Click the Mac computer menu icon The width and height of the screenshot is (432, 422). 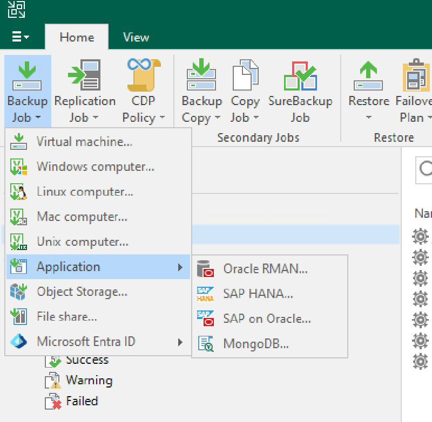click(18, 217)
